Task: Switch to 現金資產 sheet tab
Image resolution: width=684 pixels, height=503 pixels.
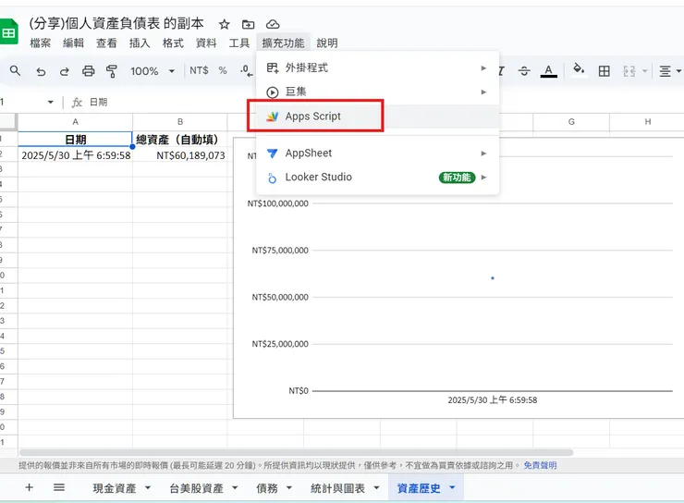Action: tap(115, 488)
